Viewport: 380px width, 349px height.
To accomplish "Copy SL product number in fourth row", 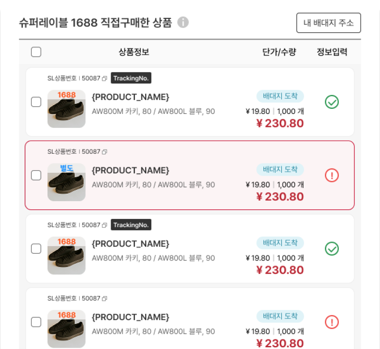I will click(x=105, y=299).
